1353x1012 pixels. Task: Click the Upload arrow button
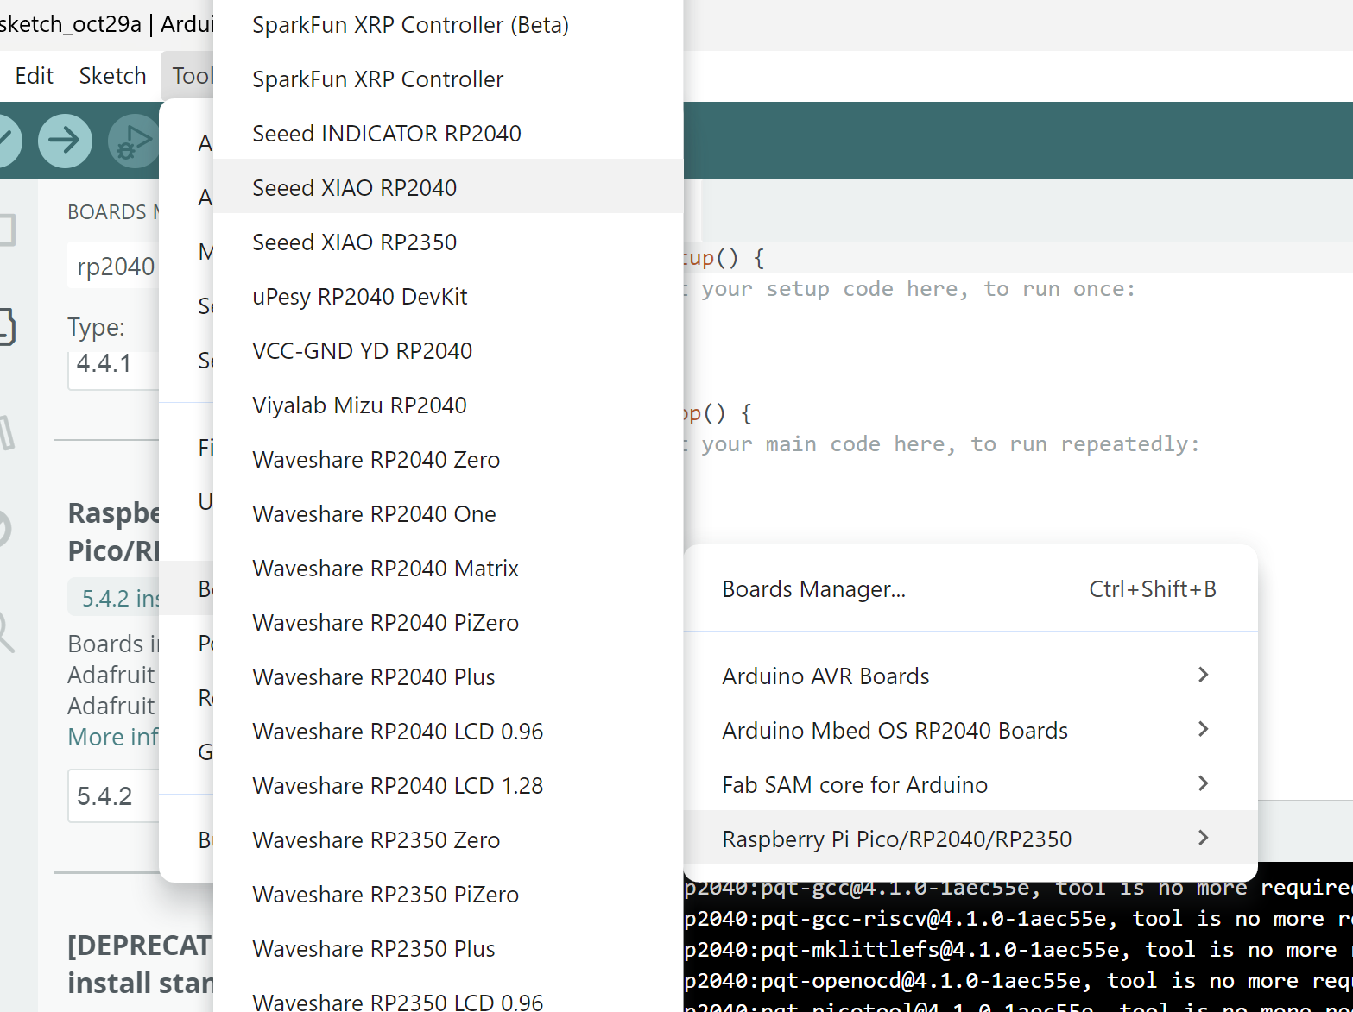[65, 141]
